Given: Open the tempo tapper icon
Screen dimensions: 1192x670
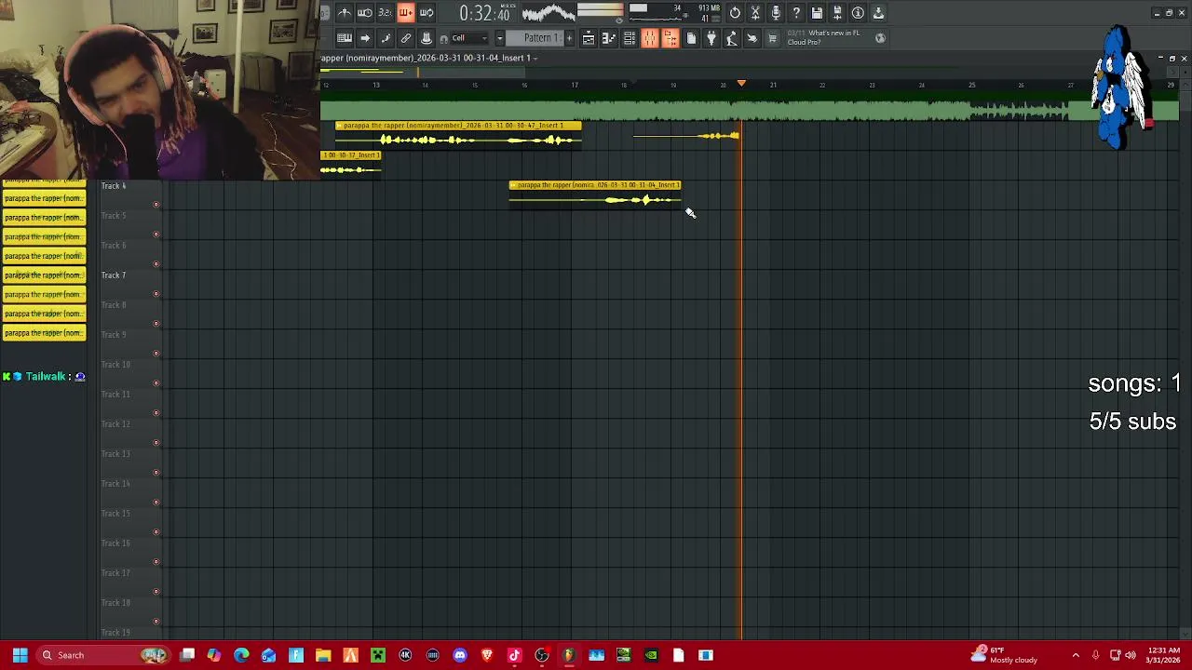Looking at the screenshot, I should 732,38.
